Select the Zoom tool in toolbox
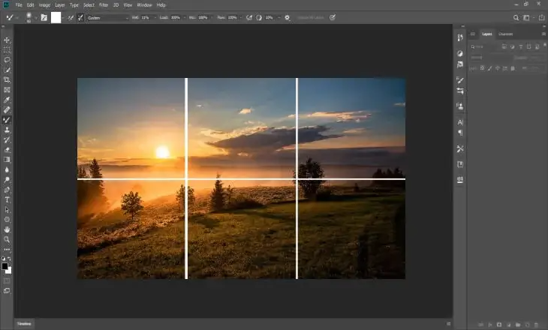548x330 pixels. (x=7, y=239)
